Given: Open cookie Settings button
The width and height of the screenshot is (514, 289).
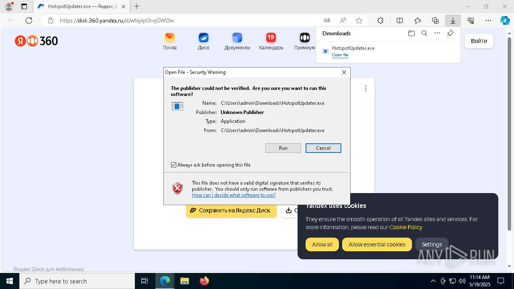Looking at the screenshot, I should [x=432, y=244].
